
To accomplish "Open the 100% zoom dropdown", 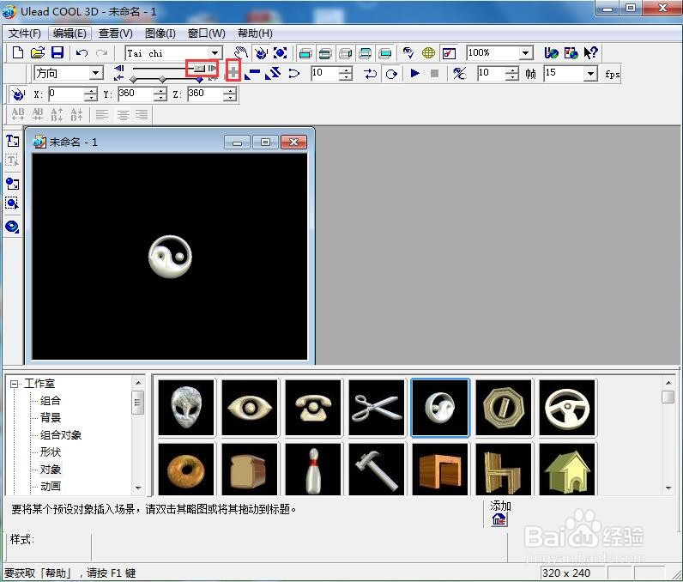I will (526, 52).
